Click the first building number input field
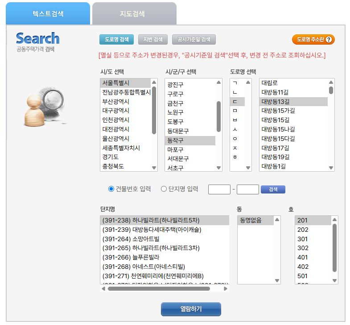Screen dimensions: 350x325 click(x=219, y=189)
